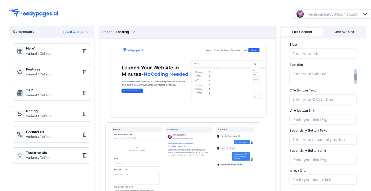This screenshot has height=191, width=371.
Task: Delete the Hero1 component with trash icon
Action: click(x=85, y=51)
